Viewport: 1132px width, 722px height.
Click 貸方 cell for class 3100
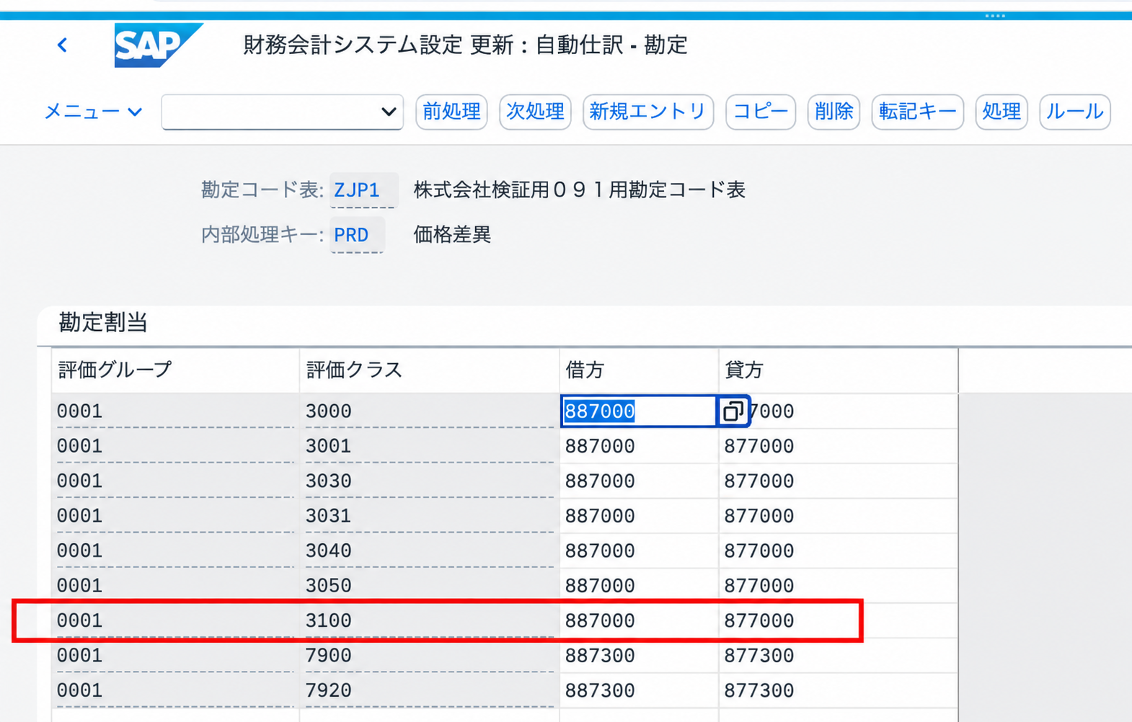(x=838, y=621)
